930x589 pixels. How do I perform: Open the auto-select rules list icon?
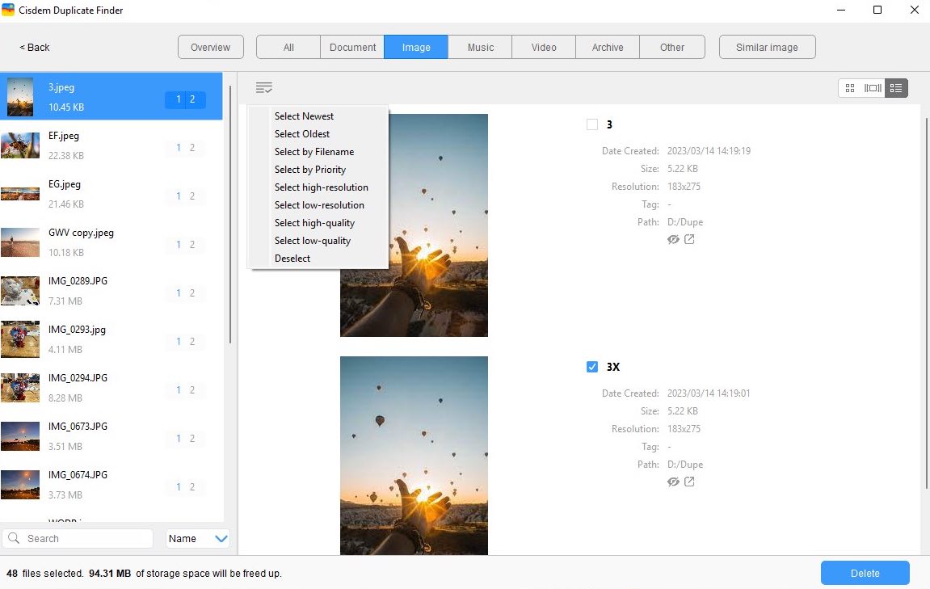[x=264, y=88]
